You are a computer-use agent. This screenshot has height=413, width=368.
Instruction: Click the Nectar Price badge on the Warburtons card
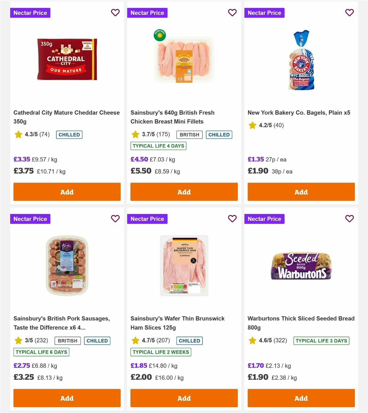point(264,219)
